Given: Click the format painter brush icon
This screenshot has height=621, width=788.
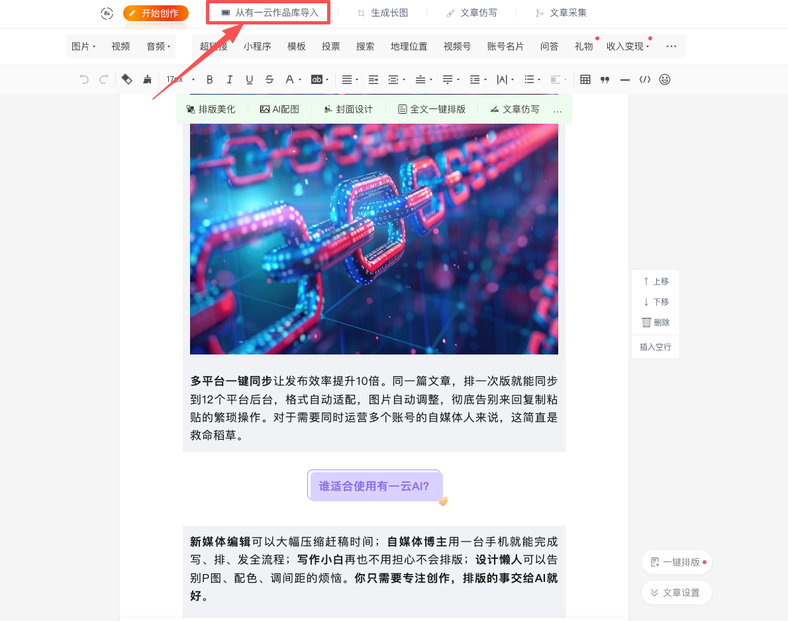Looking at the screenshot, I should coord(147,79).
